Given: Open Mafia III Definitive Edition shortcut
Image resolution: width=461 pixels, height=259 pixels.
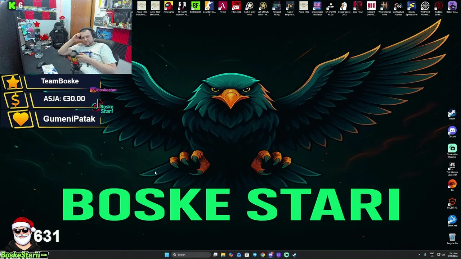Looking at the screenshot, I should point(371,9).
